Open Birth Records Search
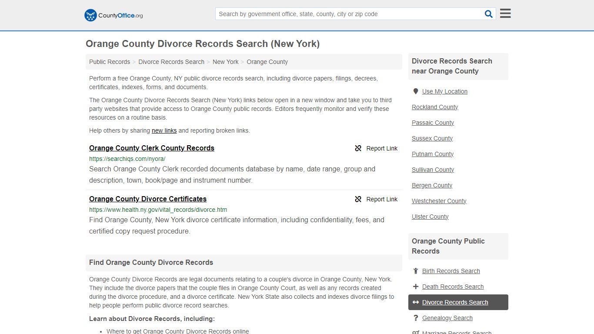Viewport: 594px width, 334px height. (x=451, y=271)
